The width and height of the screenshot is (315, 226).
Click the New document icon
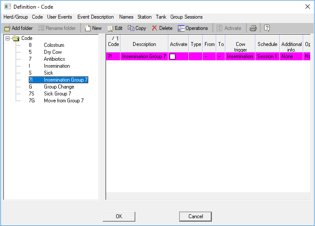88,28
